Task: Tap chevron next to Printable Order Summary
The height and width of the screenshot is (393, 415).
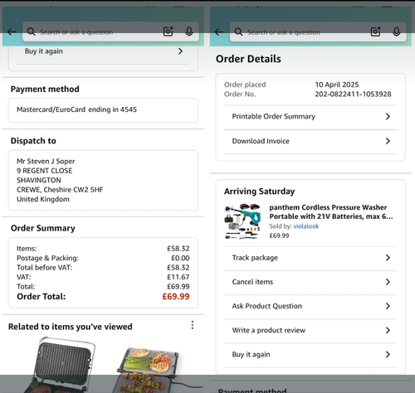Action: tap(388, 116)
